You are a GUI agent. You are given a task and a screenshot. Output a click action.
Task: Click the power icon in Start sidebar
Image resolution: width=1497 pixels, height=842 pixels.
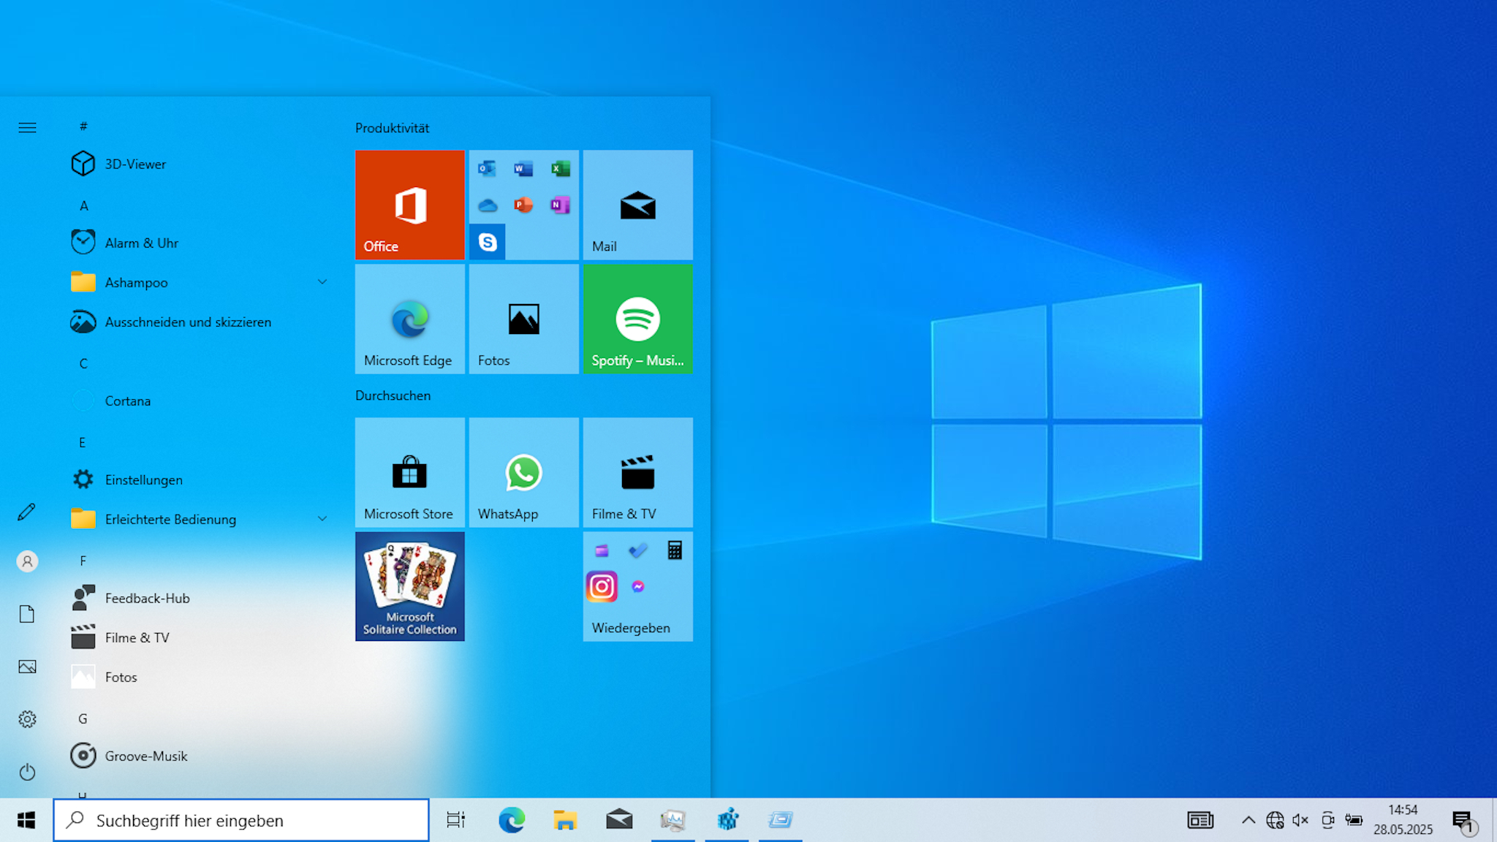(x=27, y=772)
